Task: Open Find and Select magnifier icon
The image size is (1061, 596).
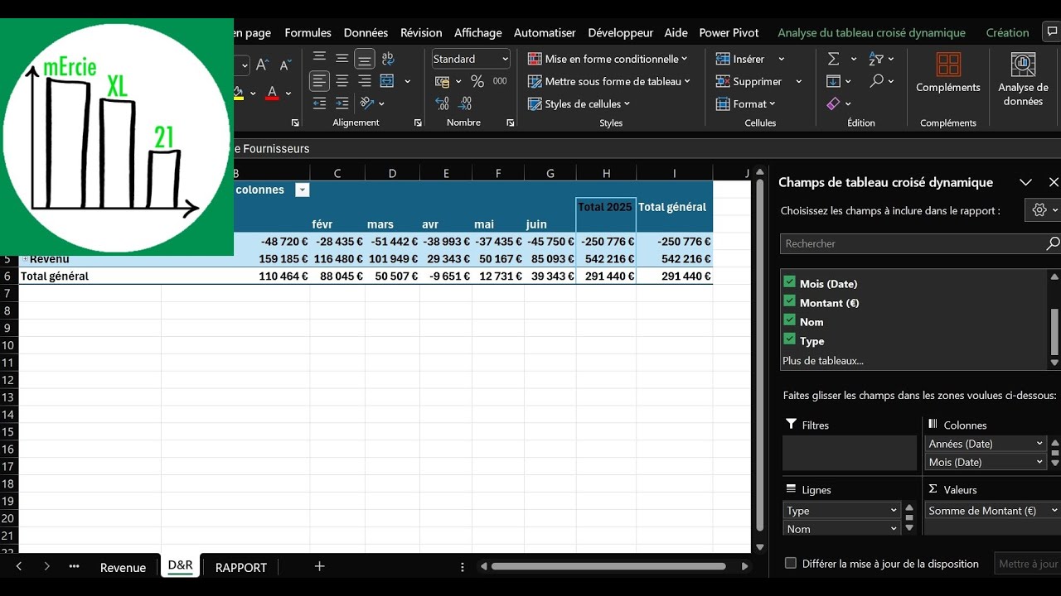Action: click(876, 81)
